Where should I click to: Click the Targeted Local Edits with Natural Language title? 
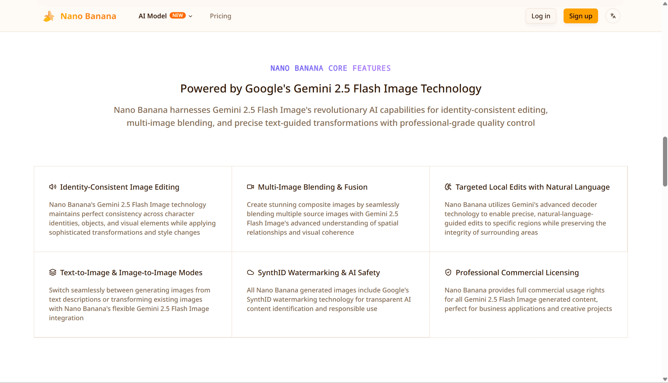(533, 187)
